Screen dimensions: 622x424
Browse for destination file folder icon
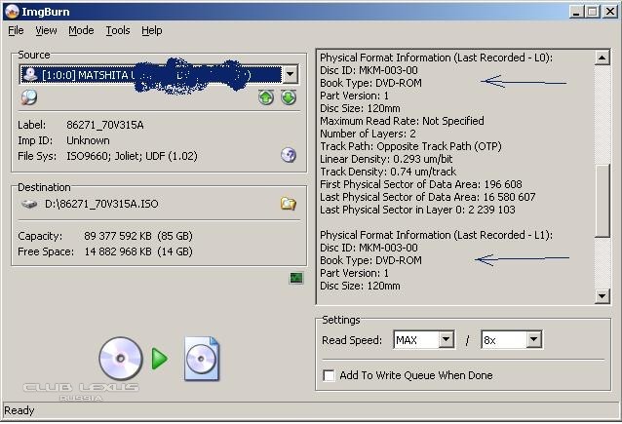[x=288, y=204]
